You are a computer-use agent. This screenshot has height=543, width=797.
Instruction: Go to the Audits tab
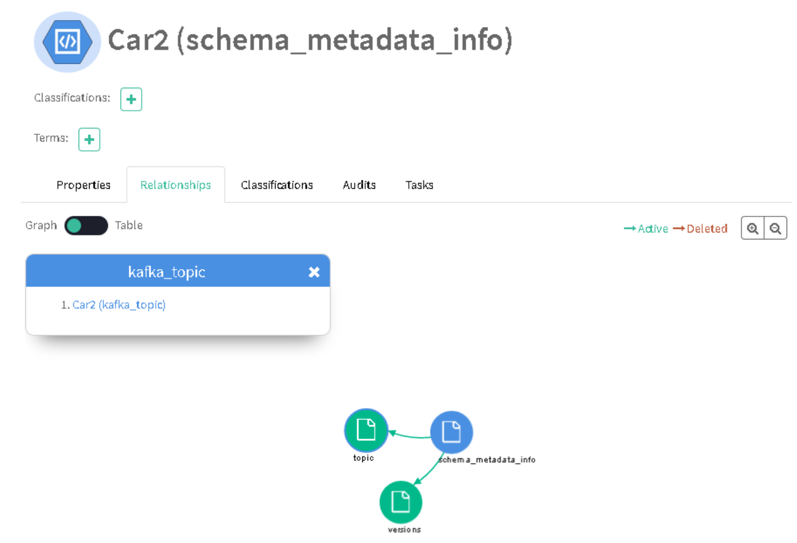359,185
